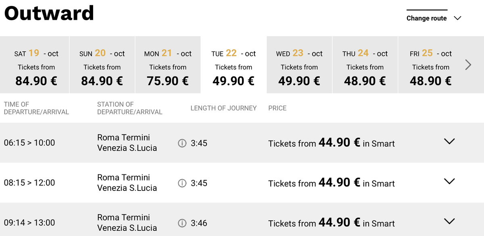
Task: Click info icon for 09:14 train journey
Action: pyautogui.click(x=182, y=223)
